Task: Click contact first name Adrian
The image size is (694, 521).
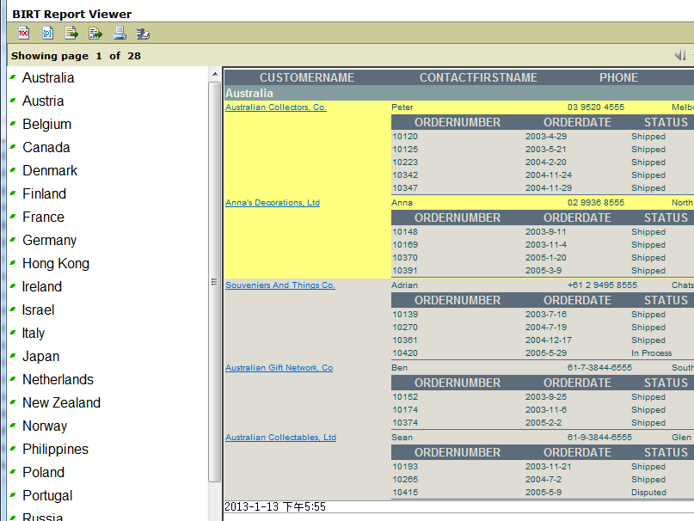Action: pos(404,285)
